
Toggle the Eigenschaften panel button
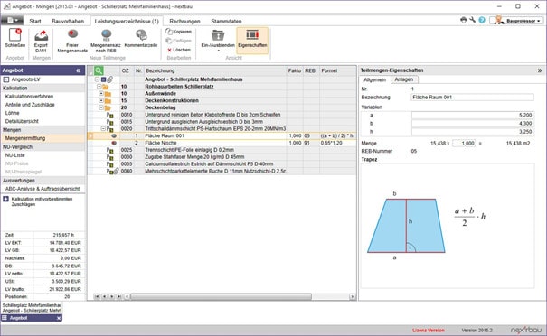coord(252,41)
